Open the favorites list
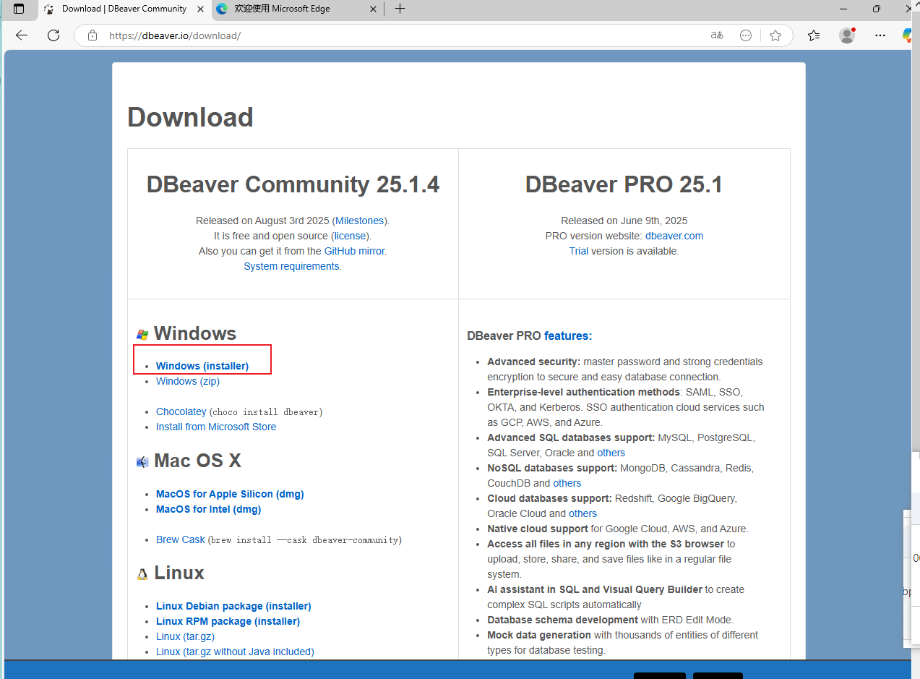Image resolution: width=920 pixels, height=679 pixels. pyautogui.click(x=814, y=35)
